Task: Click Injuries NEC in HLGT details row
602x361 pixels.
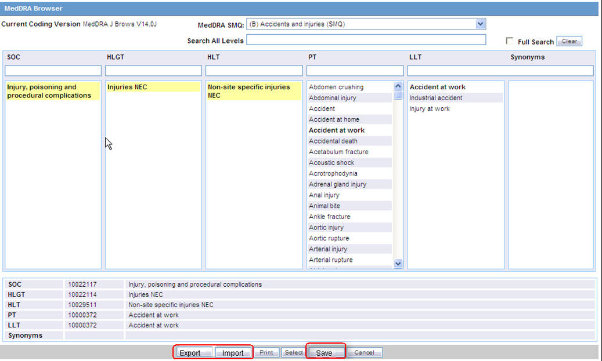Action: [146, 295]
